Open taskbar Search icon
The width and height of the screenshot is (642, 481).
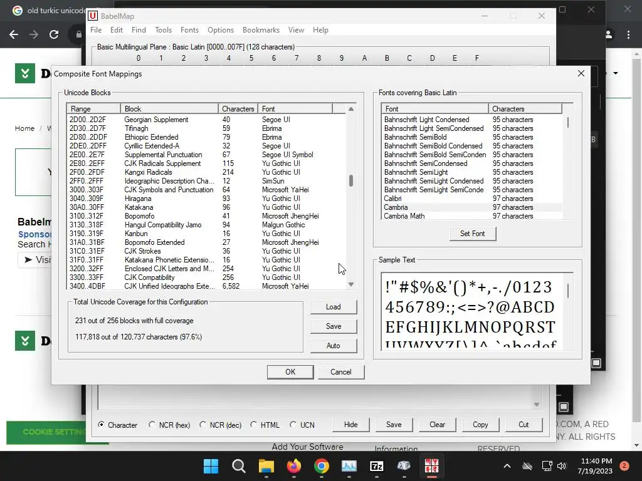238,466
